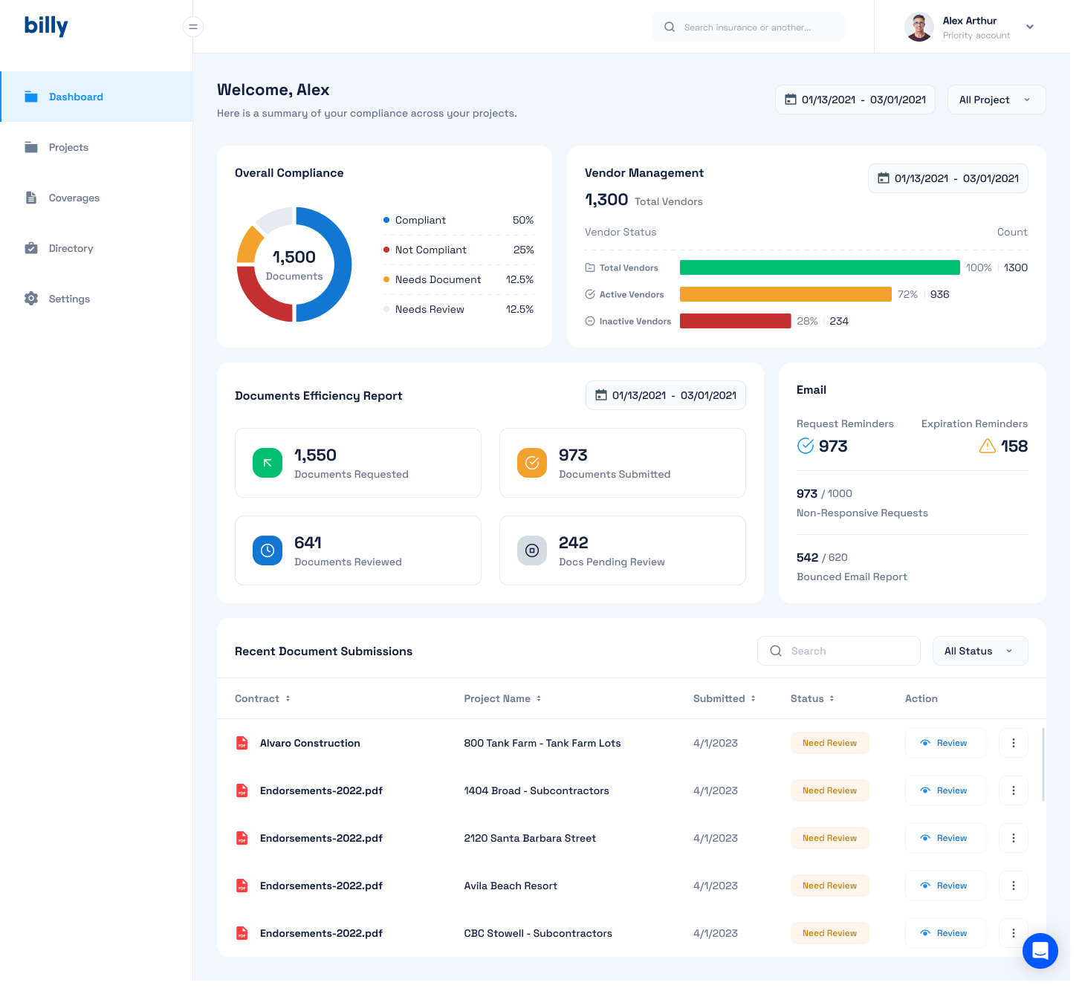Click Avila Beach Resort project name

coord(511,886)
